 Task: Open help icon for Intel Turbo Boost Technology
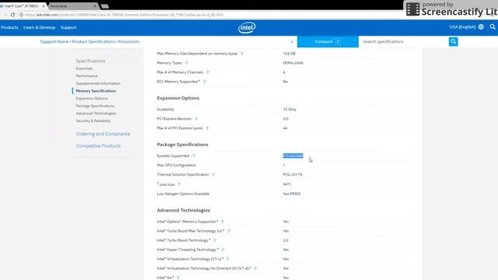click(215, 240)
